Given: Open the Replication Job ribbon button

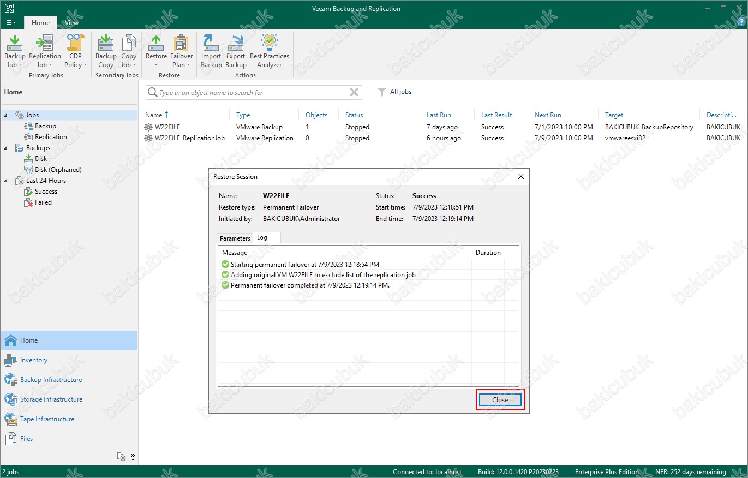Looking at the screenshot, I should click(45, 51).
